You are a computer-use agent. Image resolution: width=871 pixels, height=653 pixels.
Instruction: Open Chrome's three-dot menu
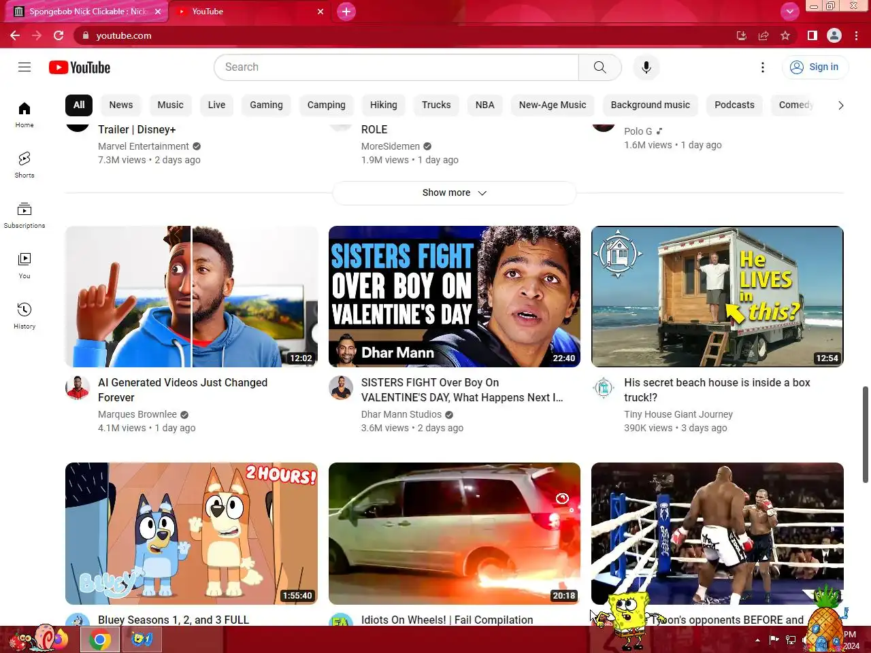pos(856,35)
